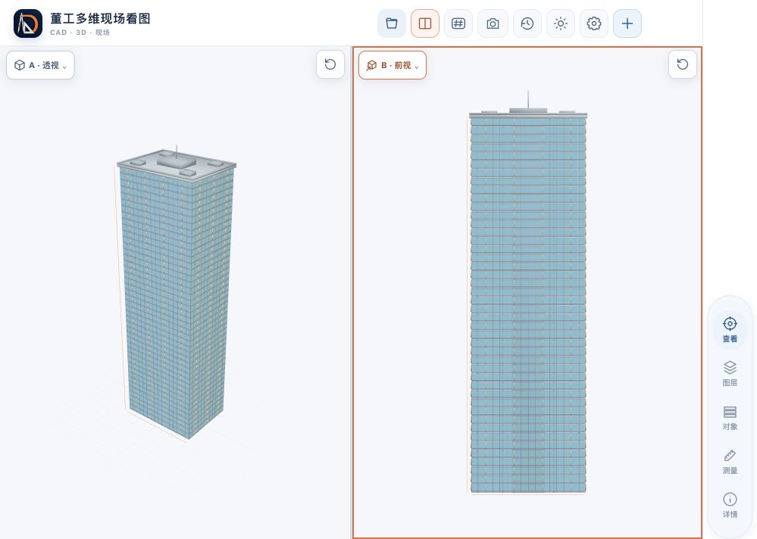Screen dimensions: 757x539
Task: Click the 董工多维现场看图 app logo
Action: click(27, 23)
